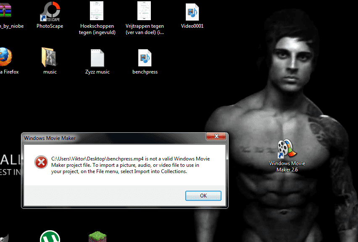Launch Mozilla Firefox from the desktop
The image size is (358, 242).
[x=4, y=58]
